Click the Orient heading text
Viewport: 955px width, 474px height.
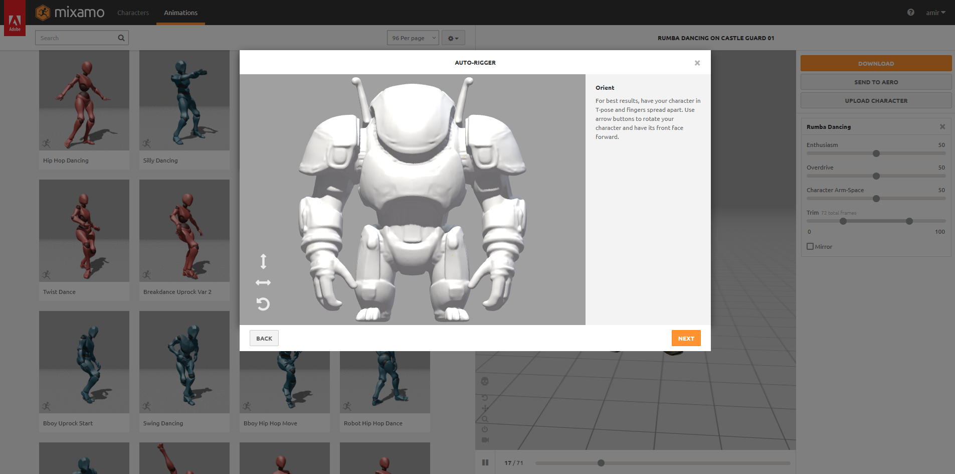(x=605, y=88)
